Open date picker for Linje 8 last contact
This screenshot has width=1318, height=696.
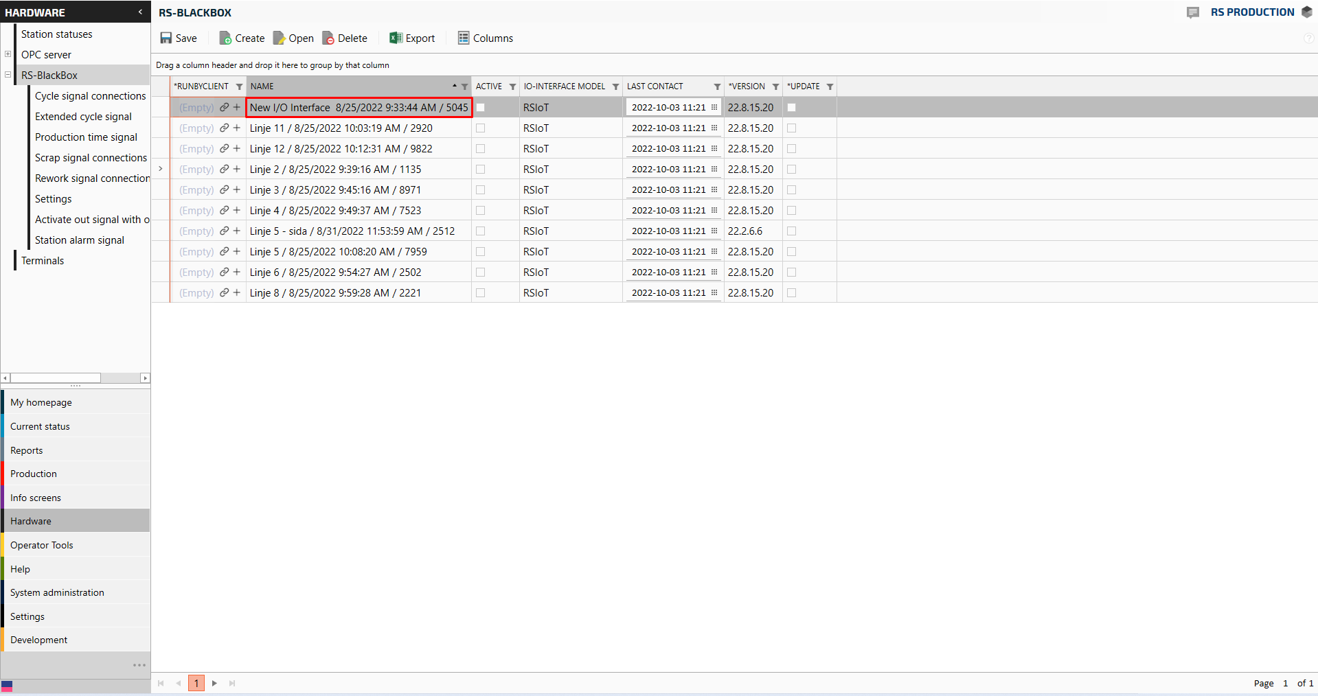pyautogui.click(x=714, y=293)
